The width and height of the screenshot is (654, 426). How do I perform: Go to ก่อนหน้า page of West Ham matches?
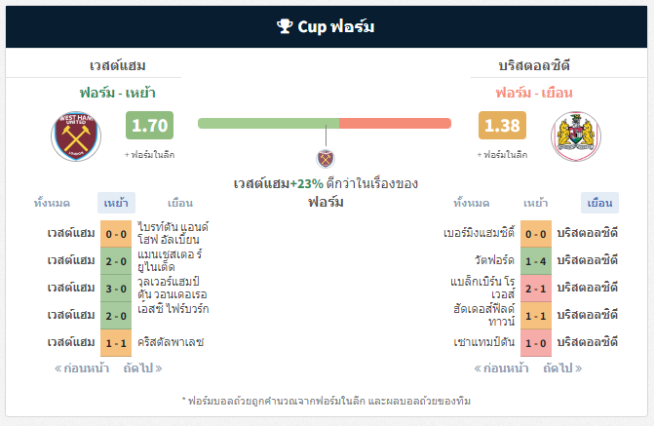pyautogui.click(x=82, y=368)
